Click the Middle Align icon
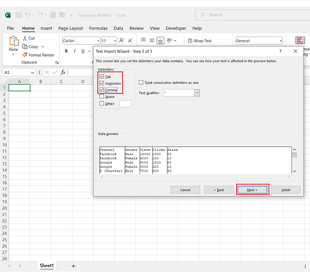The image size is (310, 279). click(x=152, y=40)
